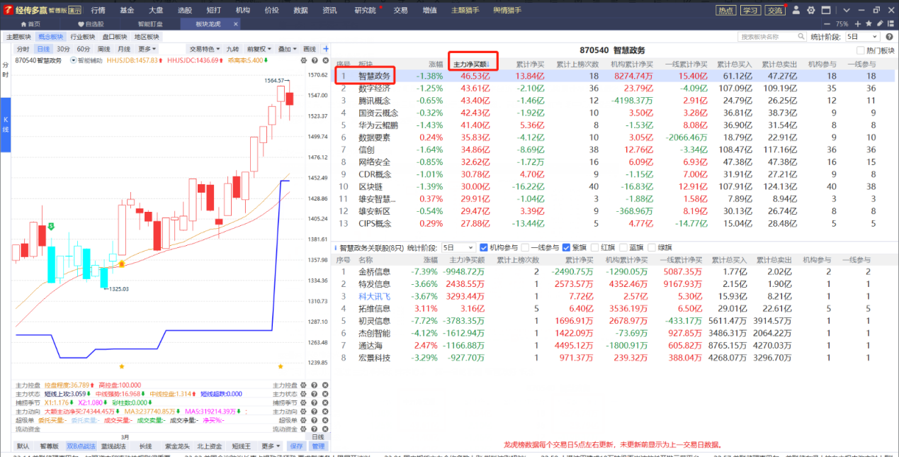Click the 保存 button
The width and height of the screenshot is (899, 457).
click(296, 446)
